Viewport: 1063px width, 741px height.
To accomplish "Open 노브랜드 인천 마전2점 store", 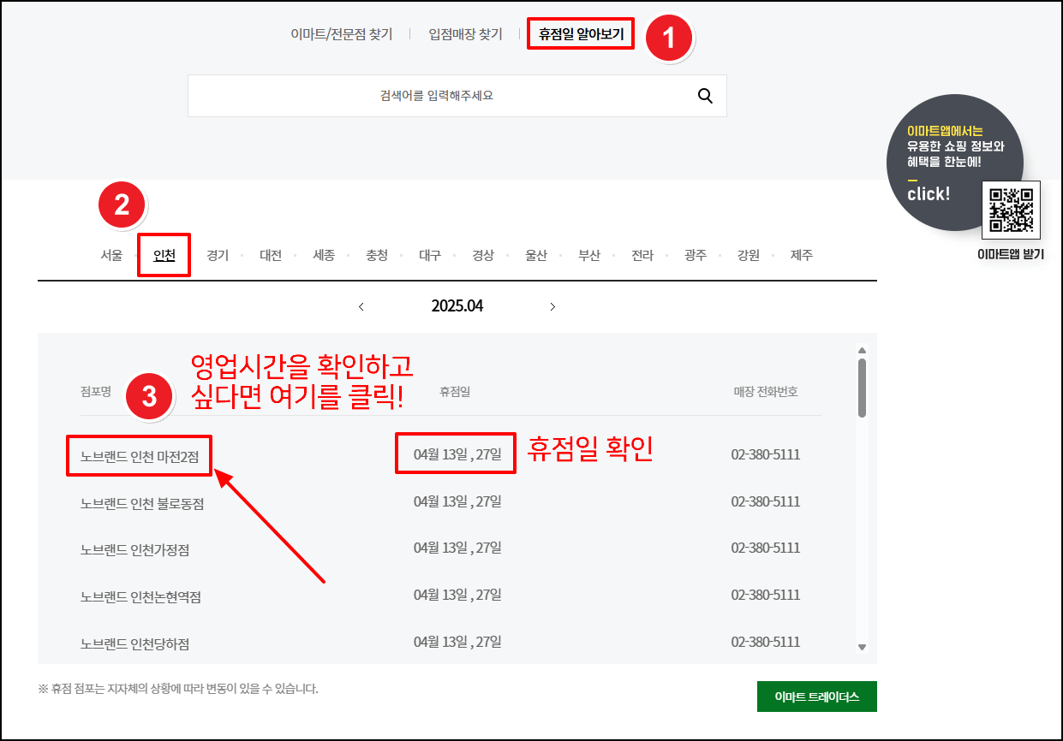I will pos(140,457).
